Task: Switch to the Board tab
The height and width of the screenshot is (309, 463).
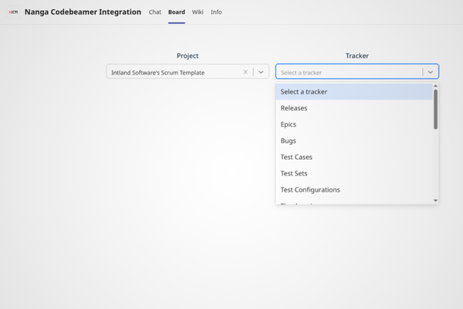Action: pos(177,12)
